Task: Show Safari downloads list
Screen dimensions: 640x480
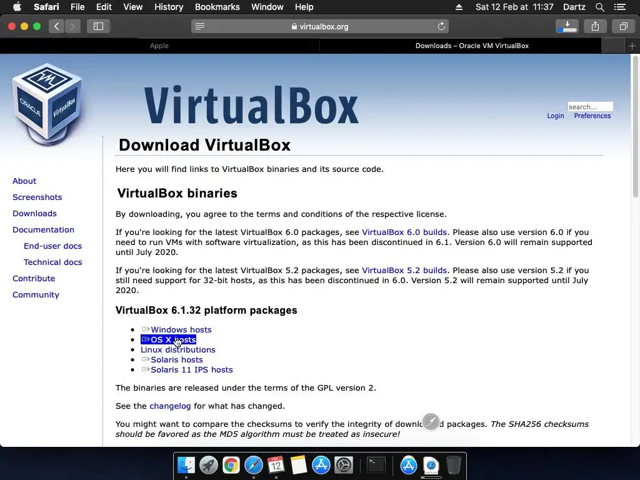Action: coord(567,26)
